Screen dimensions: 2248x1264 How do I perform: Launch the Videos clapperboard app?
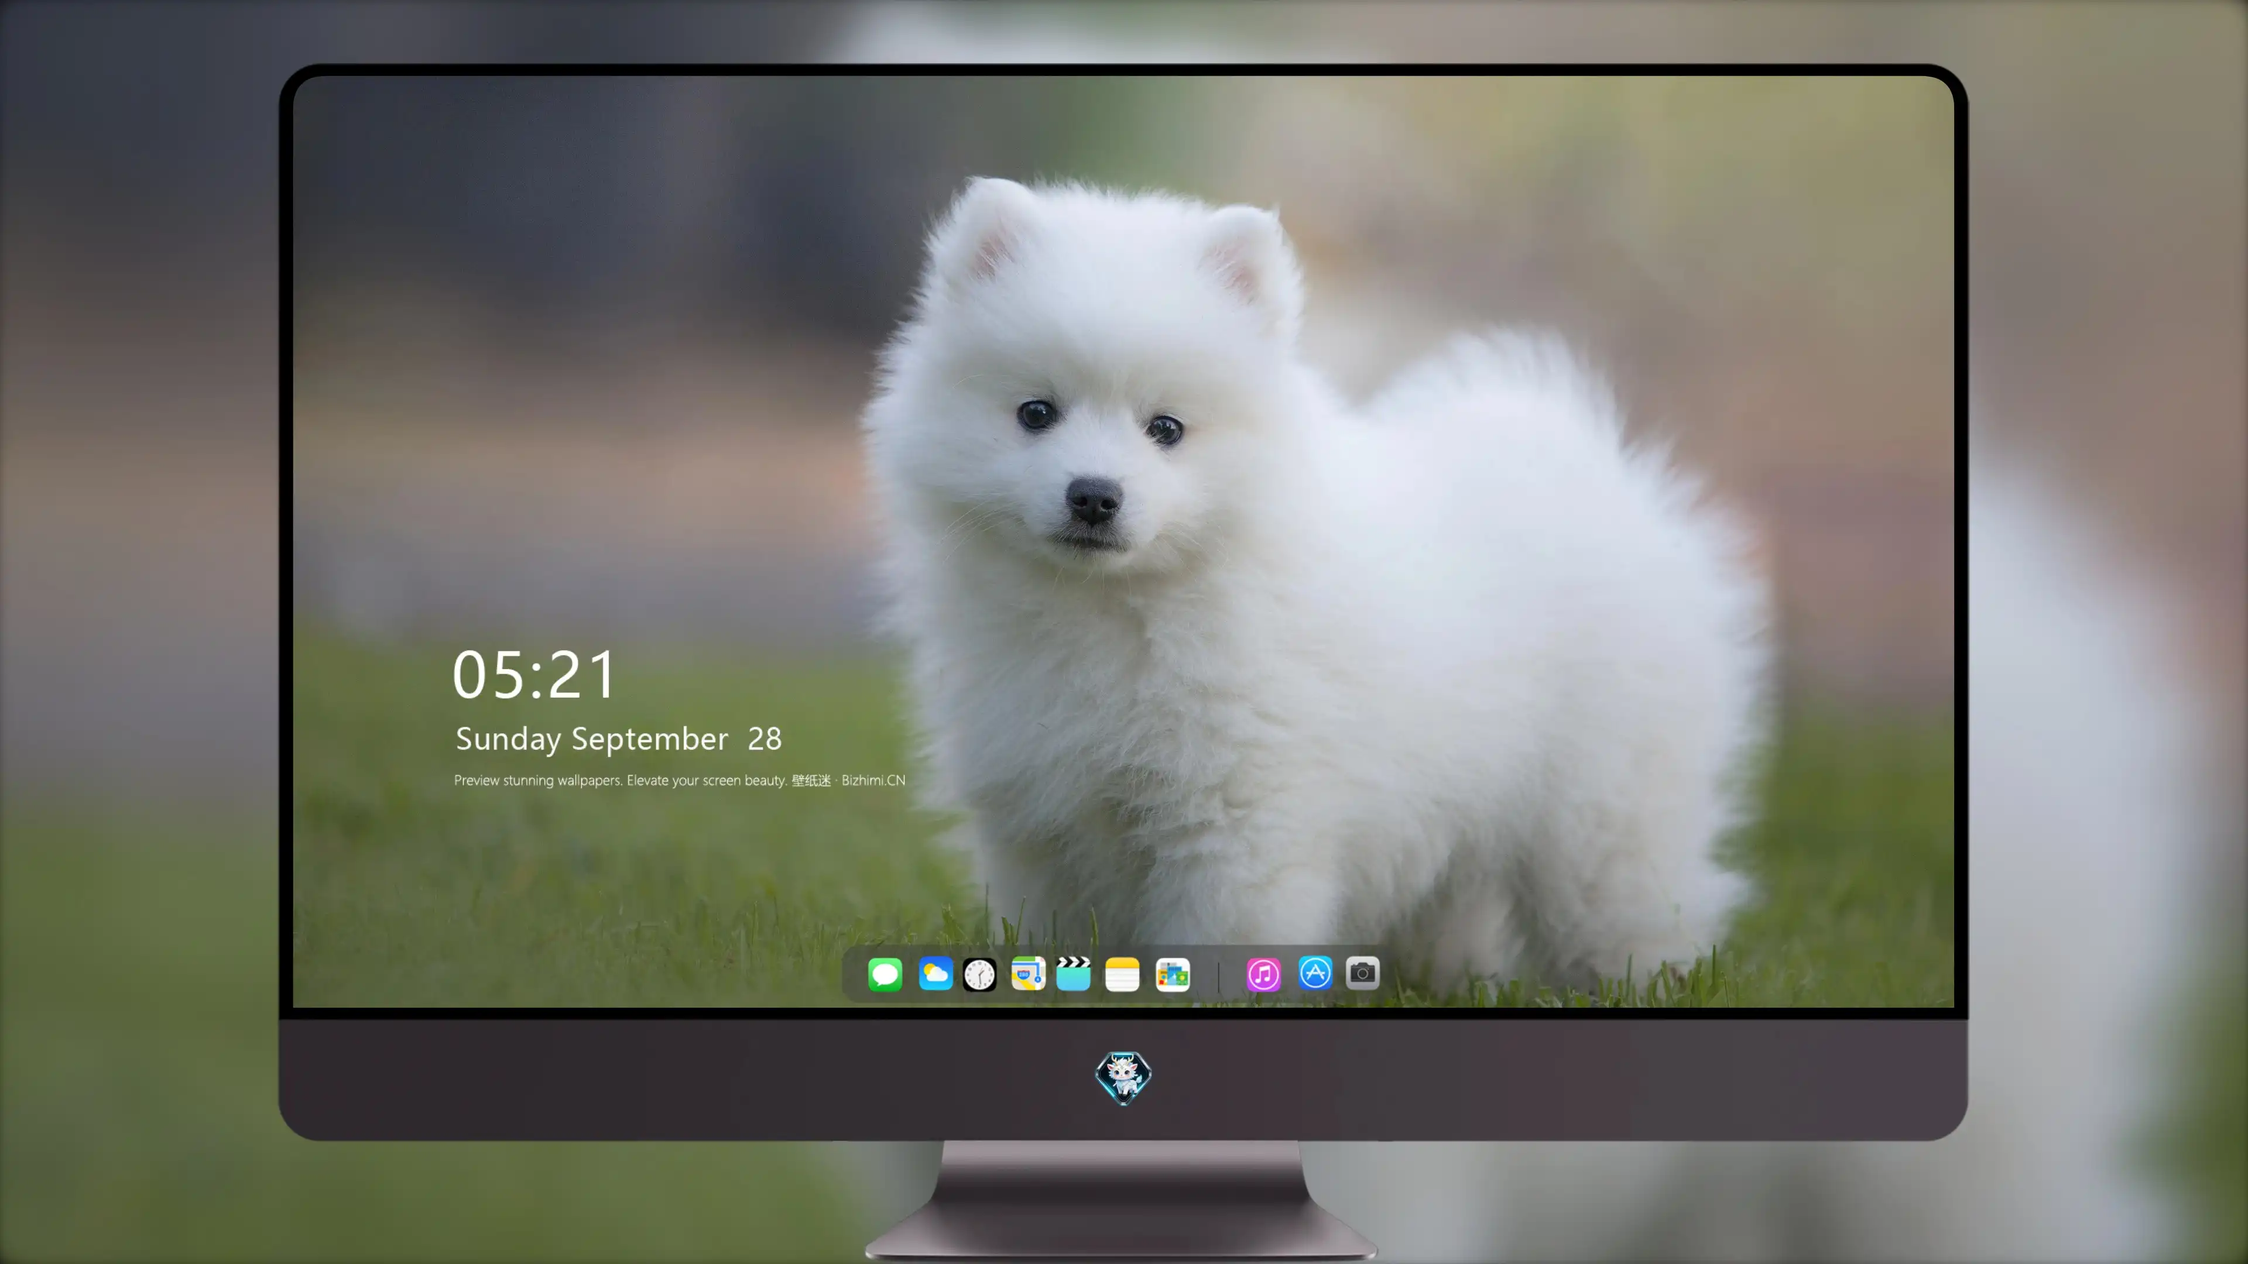tap(1074, 974)
